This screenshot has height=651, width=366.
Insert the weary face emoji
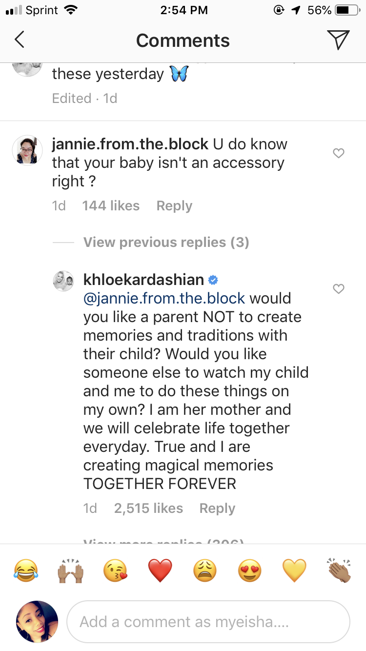(x=205, y=570)
